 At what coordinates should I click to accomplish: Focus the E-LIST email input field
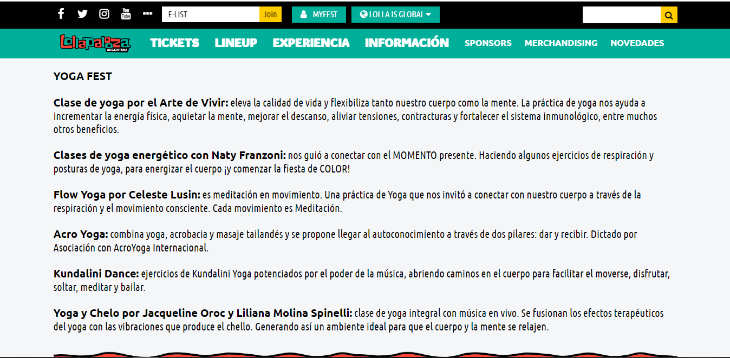(x=210, y=15)
